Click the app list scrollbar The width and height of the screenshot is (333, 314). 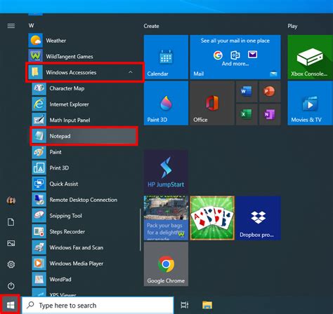(141, 230)
